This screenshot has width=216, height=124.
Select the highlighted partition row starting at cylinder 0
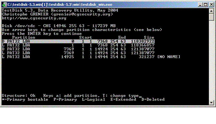pos(78,41)
